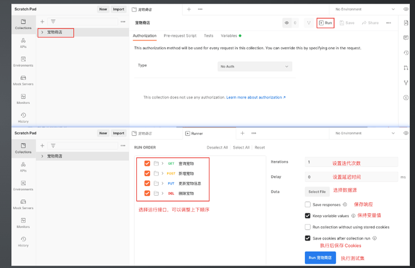The width and height of the screenshot is (415, 268).
Task: Open the collection info icon in right sidebar
Action: 406,97
